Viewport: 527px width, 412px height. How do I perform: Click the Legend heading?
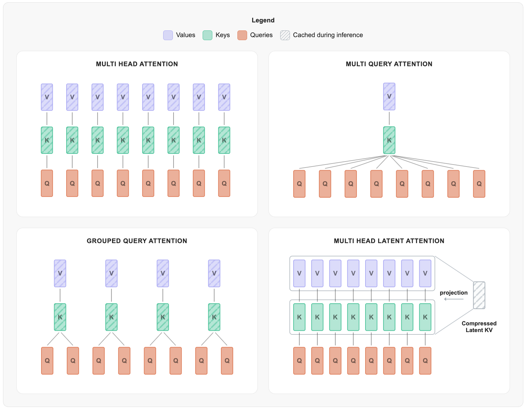point(263,20)
